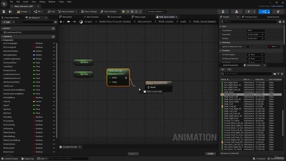Open the Debug menu
This screenshot has height=161, width=286.
tap(42, 2)
